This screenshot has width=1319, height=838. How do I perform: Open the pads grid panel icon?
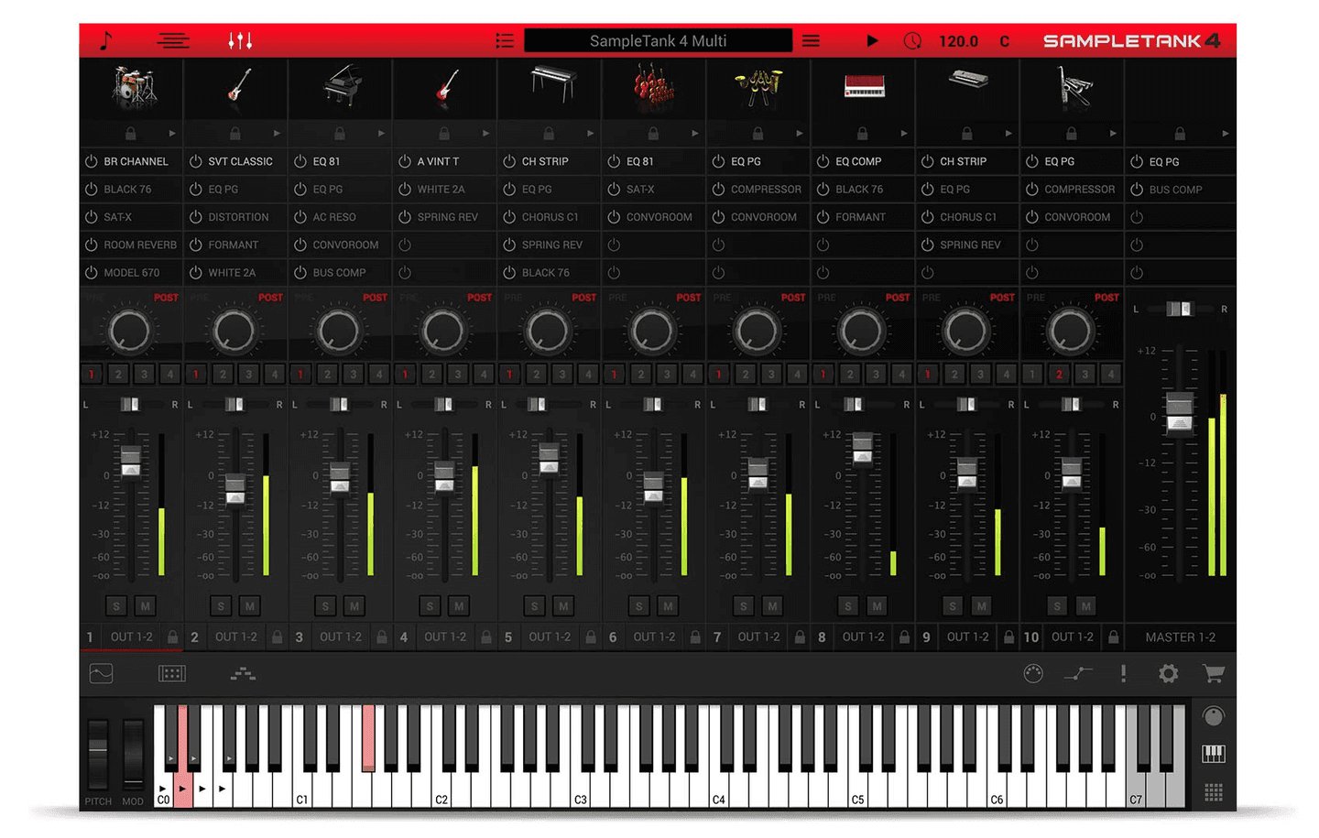[x=172, y=674]
